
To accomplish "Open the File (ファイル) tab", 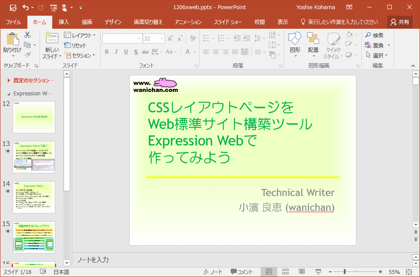I will (13, 22).
